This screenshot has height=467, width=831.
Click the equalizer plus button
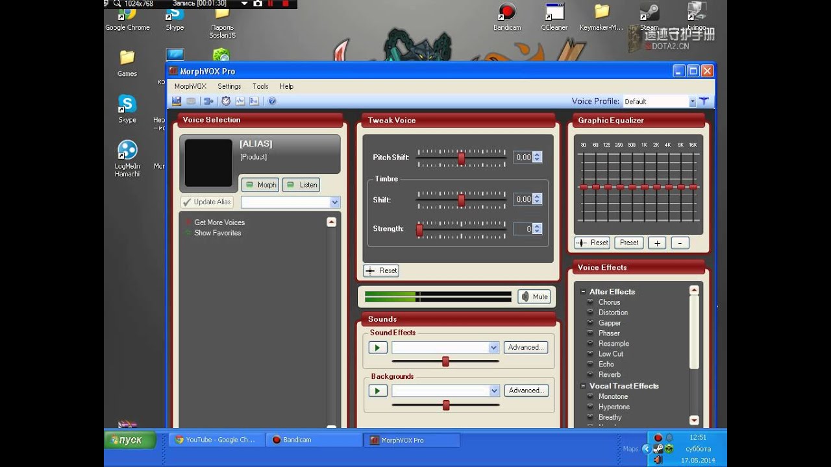657,243
